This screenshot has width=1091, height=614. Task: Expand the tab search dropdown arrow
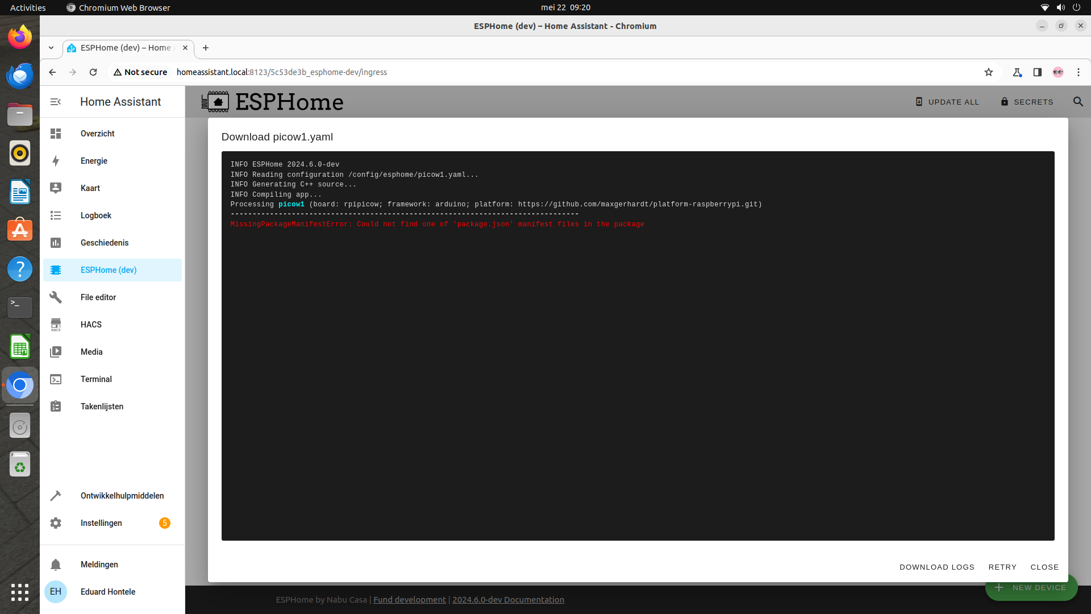(x=51, y=48)
